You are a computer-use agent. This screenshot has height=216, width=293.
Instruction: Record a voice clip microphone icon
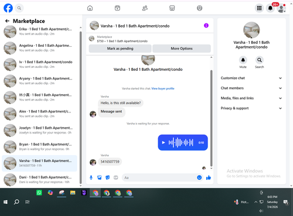[x=91, y=177]
